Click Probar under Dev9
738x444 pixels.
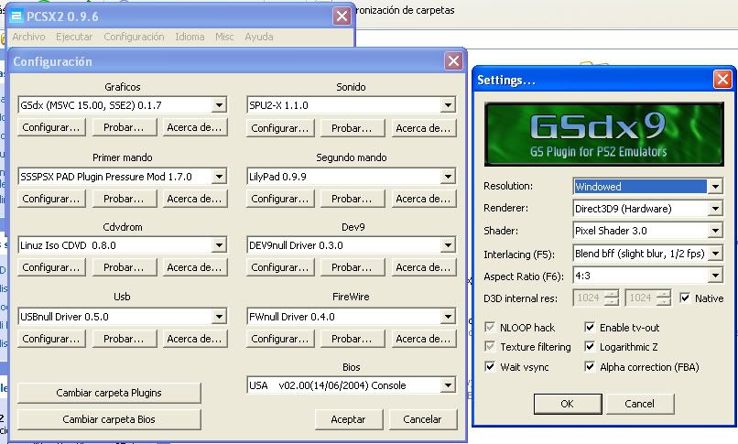[x=352, y=267]
